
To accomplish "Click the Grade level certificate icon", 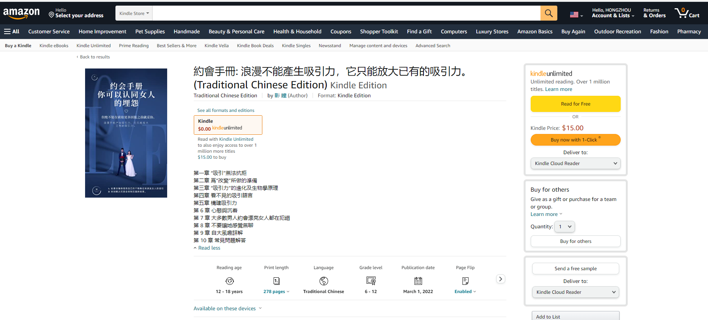I will click(x=371, y=281).
